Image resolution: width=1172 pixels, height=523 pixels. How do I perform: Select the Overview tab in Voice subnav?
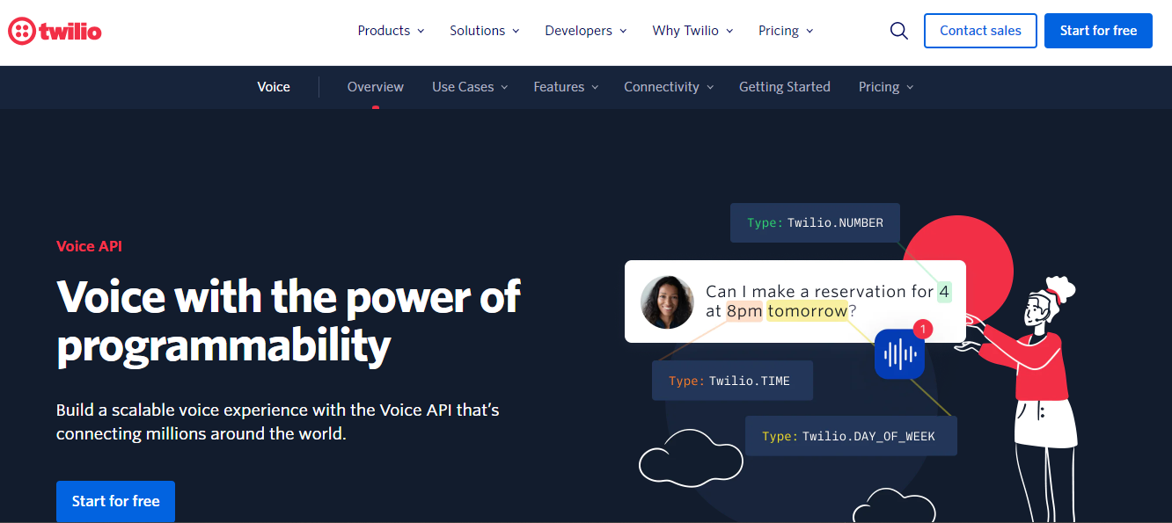pos(375,87)
